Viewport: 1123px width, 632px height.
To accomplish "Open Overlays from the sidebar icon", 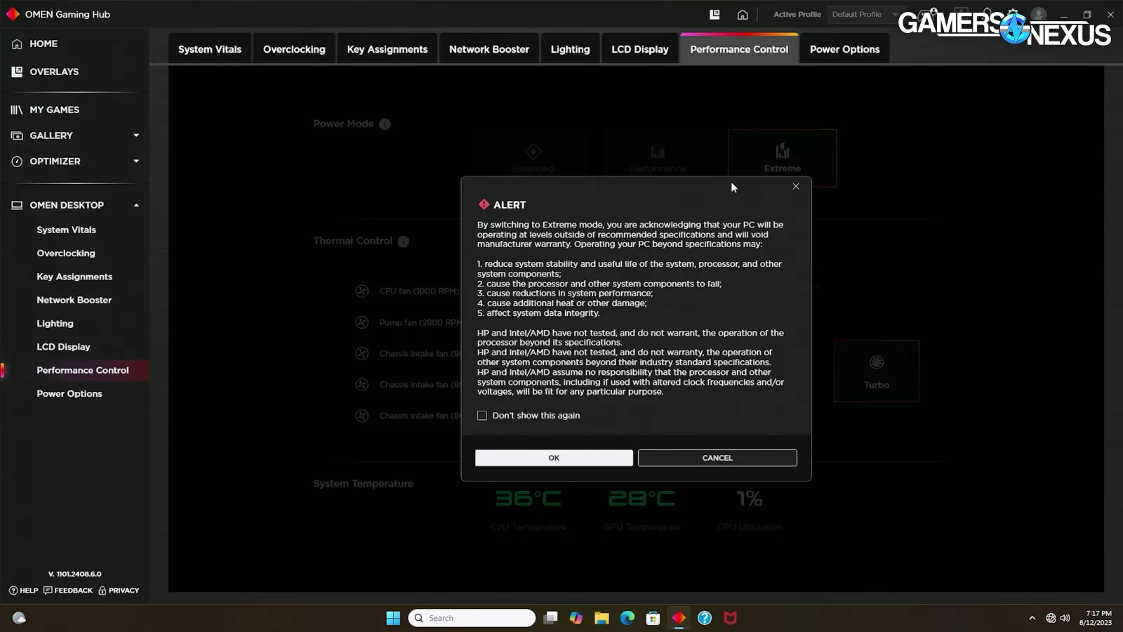I will (x=17, y=72).
